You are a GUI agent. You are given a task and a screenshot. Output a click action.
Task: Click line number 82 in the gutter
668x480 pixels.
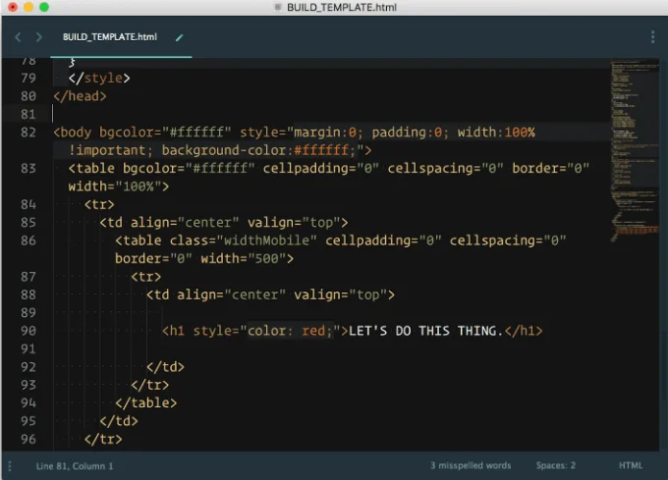[x=28, y=133]
